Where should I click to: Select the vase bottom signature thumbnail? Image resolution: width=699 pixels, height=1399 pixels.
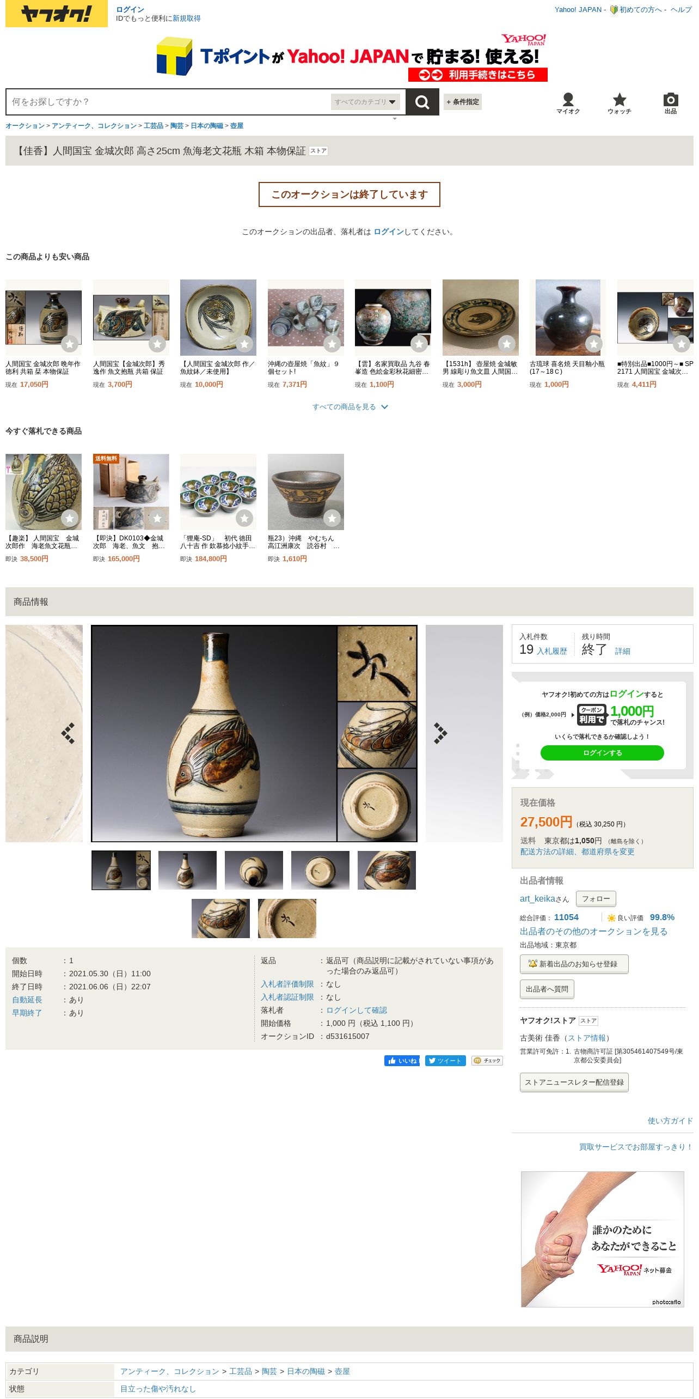click(x=287, y=919)
